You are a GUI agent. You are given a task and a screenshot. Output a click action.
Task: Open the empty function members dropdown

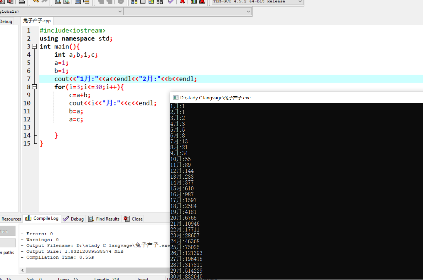click(188, 11)
